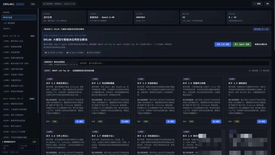
Task: Select the ASI05 agent sidebar item
Action: tap(19, 126)
